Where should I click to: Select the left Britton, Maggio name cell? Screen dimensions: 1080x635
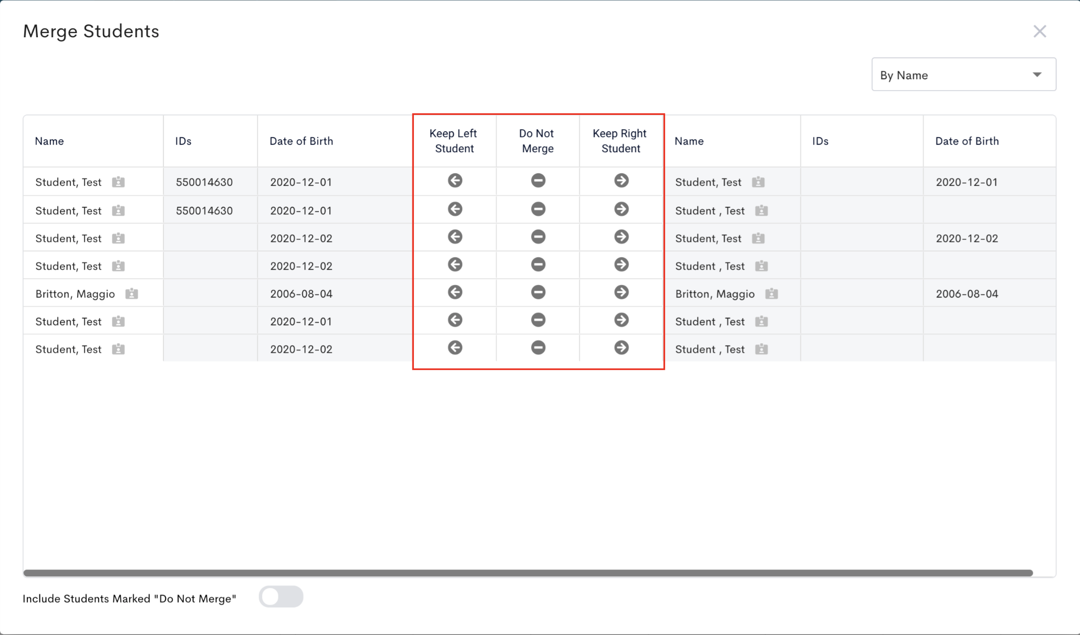point(93,294)
